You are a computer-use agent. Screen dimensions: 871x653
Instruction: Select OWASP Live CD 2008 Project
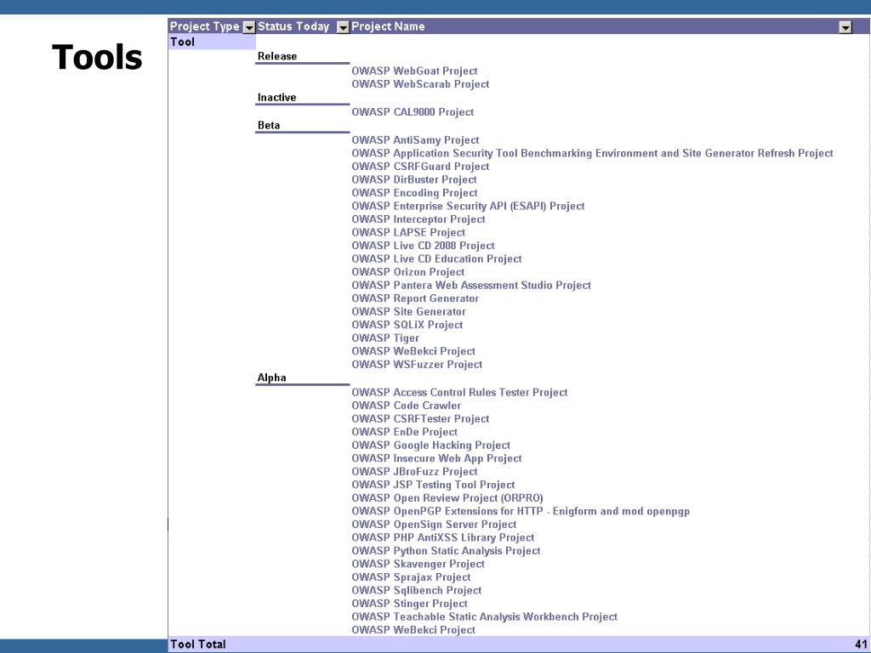tap(423, 246)
